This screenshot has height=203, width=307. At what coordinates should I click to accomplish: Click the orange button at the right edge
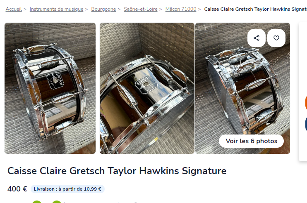coord(306,103)
